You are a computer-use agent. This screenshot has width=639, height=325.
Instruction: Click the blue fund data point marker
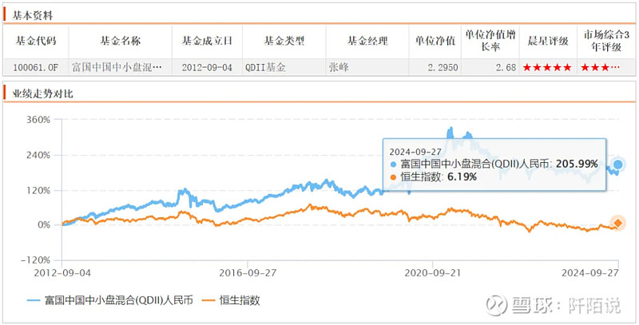[x=618, y=164]
